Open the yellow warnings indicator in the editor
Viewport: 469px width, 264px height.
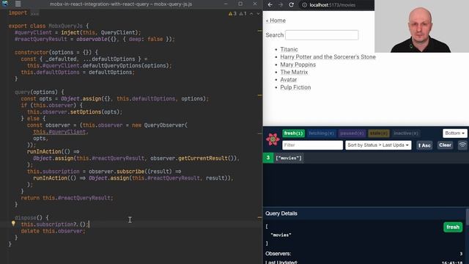232,13
